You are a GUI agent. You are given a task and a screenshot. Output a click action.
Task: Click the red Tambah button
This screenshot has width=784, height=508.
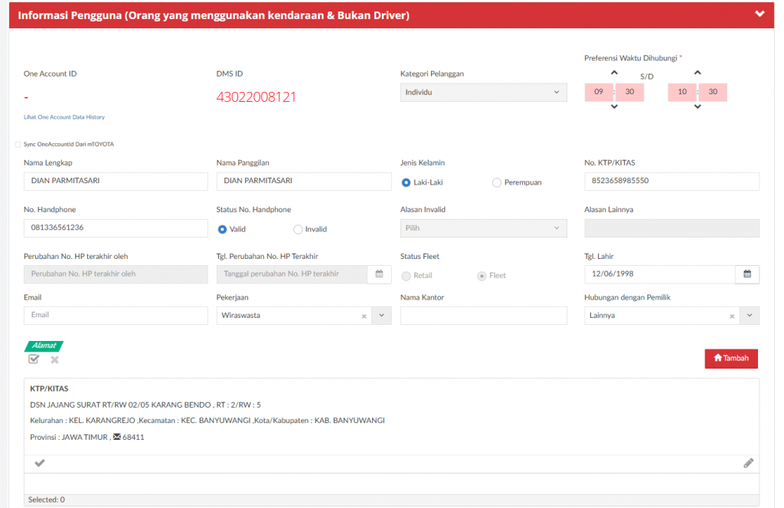point(731,359)
